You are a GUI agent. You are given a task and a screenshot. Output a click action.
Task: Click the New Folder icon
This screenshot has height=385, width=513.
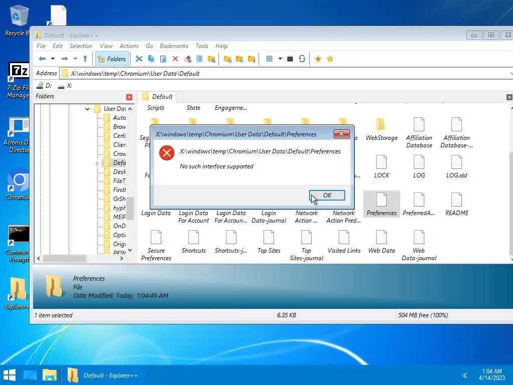tap(227, 59)
